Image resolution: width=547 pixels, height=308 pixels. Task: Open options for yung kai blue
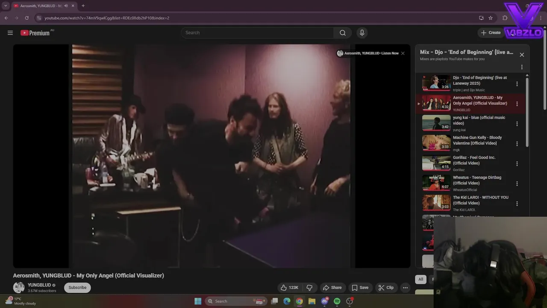[x=517, y=124]
